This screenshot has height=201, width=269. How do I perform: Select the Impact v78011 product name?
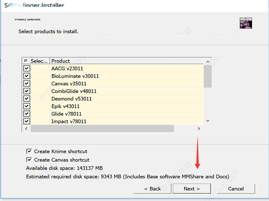click(69, 121)
